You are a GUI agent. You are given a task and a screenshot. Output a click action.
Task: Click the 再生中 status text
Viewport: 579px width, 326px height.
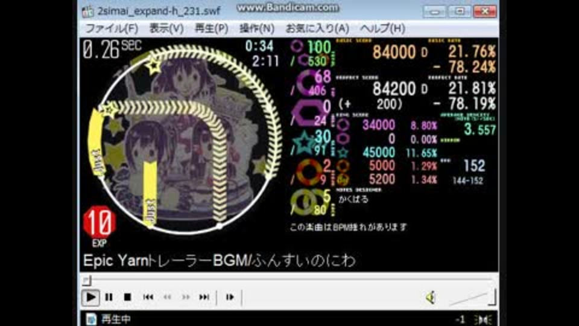click(116, 319)
